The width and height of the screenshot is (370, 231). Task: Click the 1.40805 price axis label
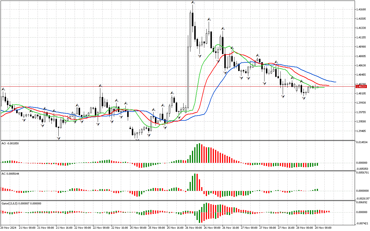[x=361, y=56]
